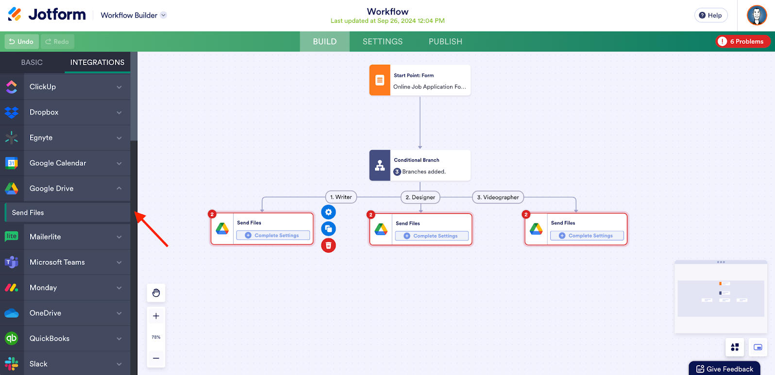This screenshot has width=775, height=375.
Task: View the 6 Problems alert
Action: click(x=743, y=42)
